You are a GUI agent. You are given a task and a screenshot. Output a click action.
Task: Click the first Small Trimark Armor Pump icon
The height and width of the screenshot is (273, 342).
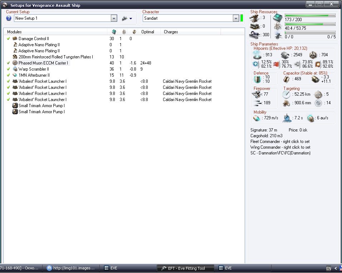tap(15, 106)
